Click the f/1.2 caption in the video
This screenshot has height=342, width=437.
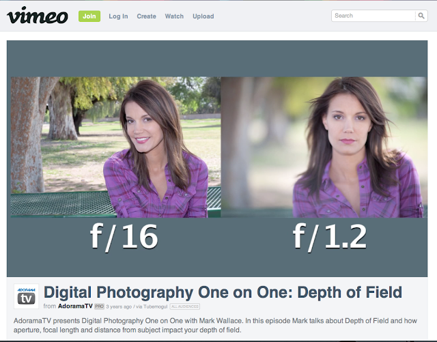click(x=330, y=237)
